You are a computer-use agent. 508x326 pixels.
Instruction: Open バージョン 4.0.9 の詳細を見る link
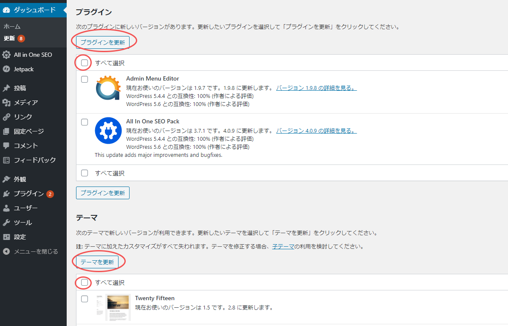(316, 131)
